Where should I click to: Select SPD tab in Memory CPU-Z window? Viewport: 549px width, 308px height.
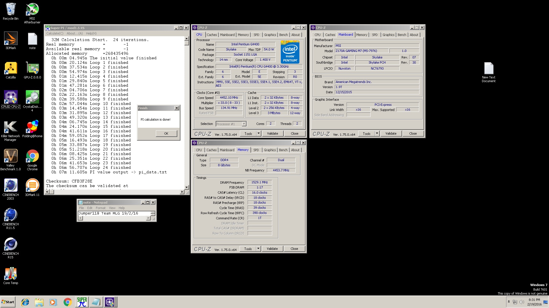coord(256,150)
